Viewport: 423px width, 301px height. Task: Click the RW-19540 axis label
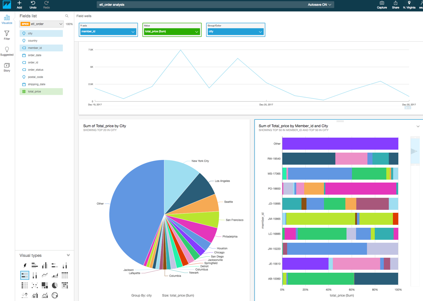pos(274,159)
